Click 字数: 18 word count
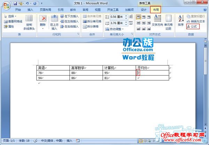This screenshot has height=145, width=209. (x=24, y=140)
